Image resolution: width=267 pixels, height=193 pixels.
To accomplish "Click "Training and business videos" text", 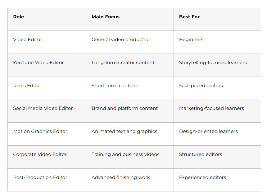I will [125, 154].
